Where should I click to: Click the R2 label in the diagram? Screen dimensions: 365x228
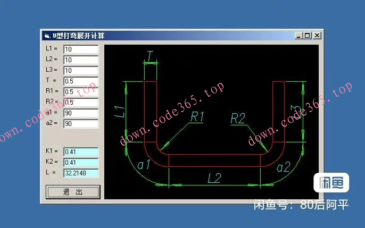click(238, 119)
